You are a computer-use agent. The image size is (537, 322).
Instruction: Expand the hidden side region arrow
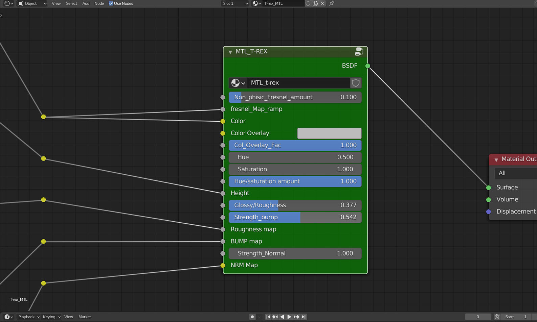(x=1, y=15)
